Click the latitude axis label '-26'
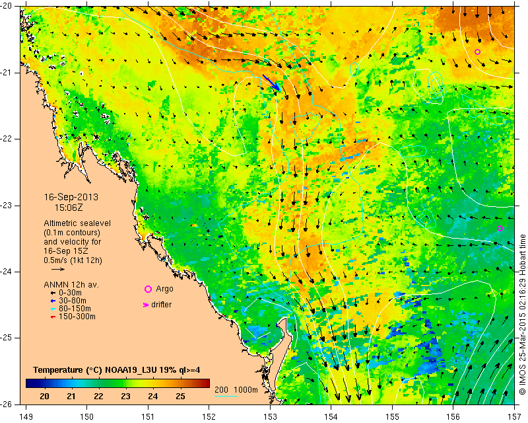This screenshot has width=528, height=423. coord(7,404)
